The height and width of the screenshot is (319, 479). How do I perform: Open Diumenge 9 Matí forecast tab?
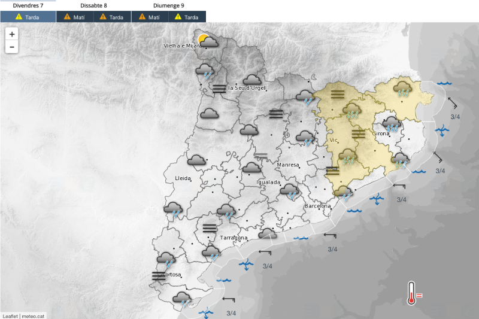tap(149, 17)
